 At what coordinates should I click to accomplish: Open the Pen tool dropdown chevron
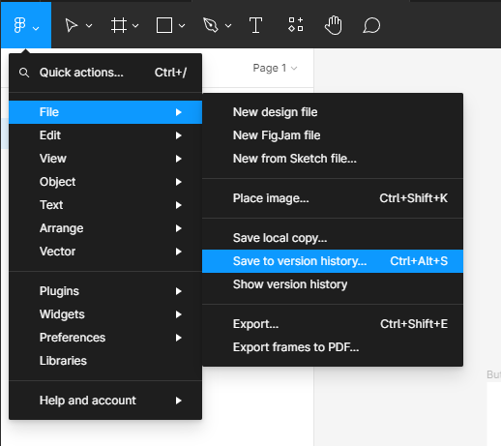tap(228, 26)
